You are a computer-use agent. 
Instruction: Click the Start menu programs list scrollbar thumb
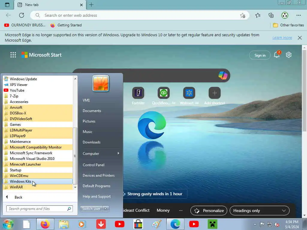pyautogui.click(x=75, y=156)
